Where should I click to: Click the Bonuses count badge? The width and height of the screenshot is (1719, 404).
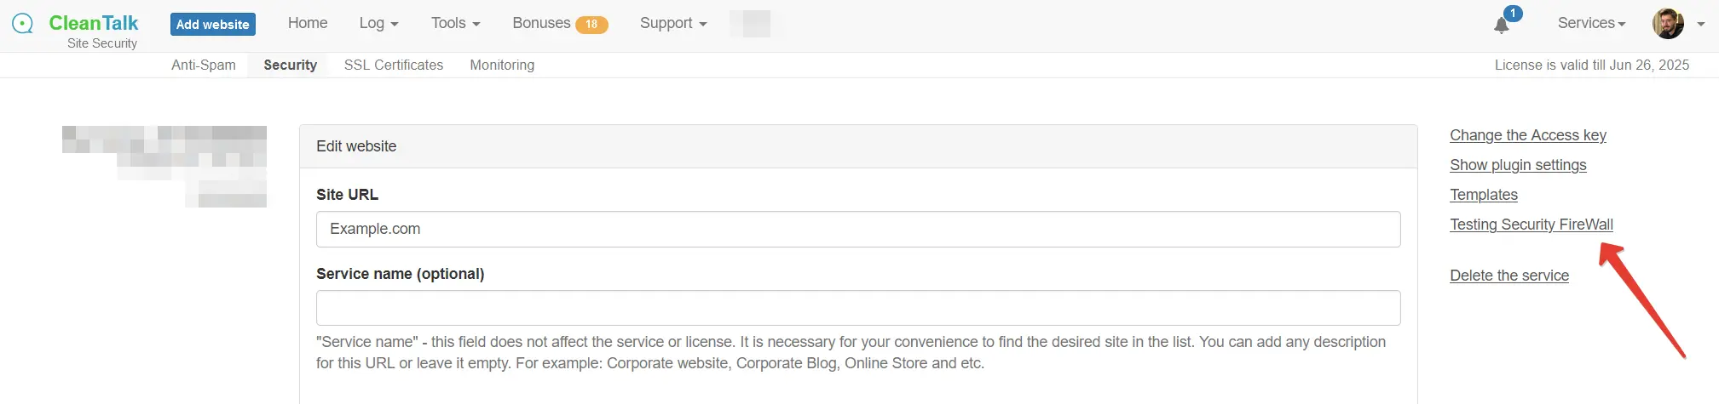pyautogui.click(x=591, y=25)
